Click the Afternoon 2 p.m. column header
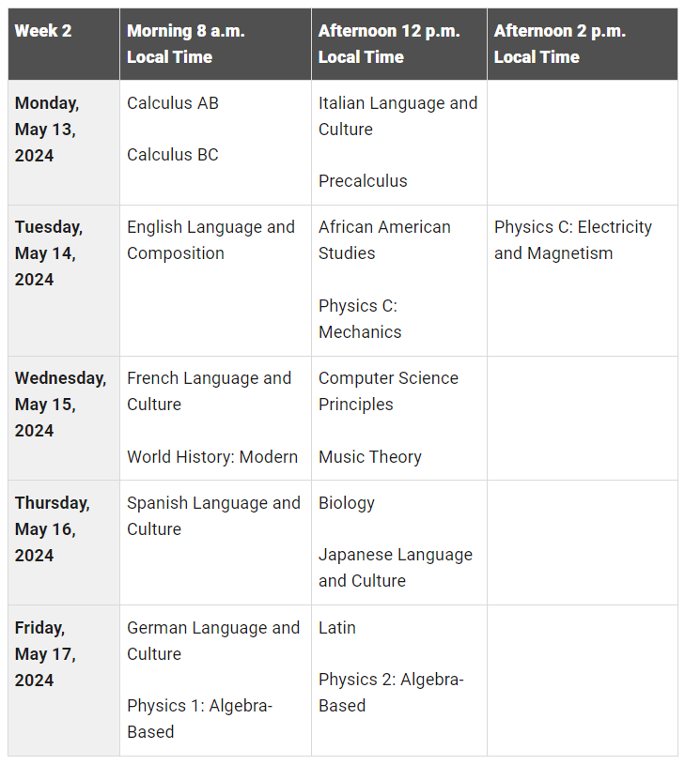 point(559,44)
